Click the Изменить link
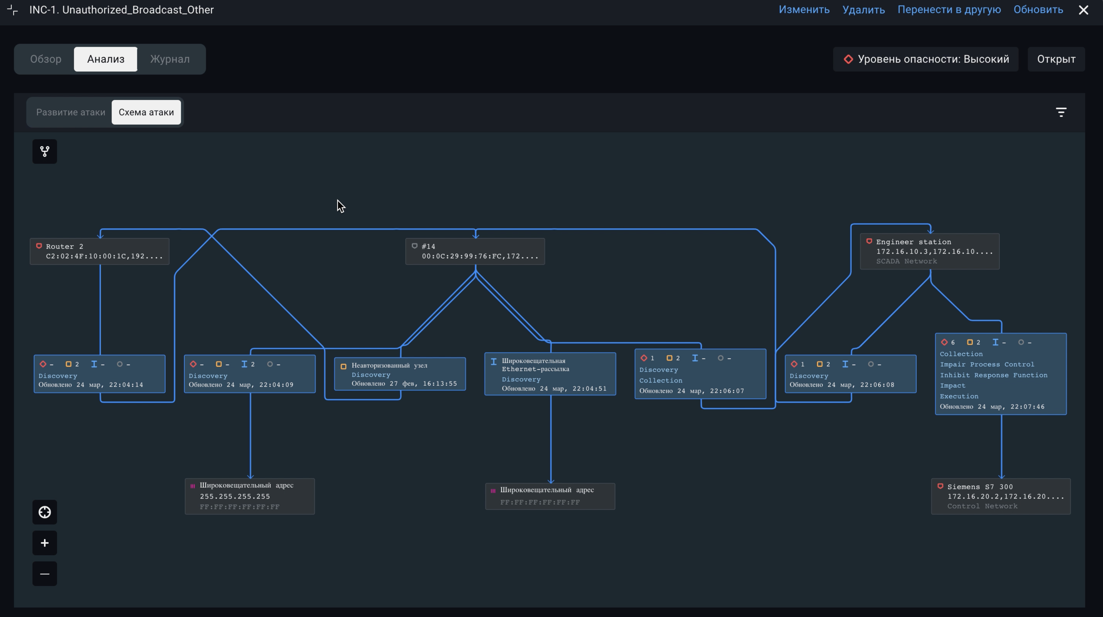 [x=804, y=10]
